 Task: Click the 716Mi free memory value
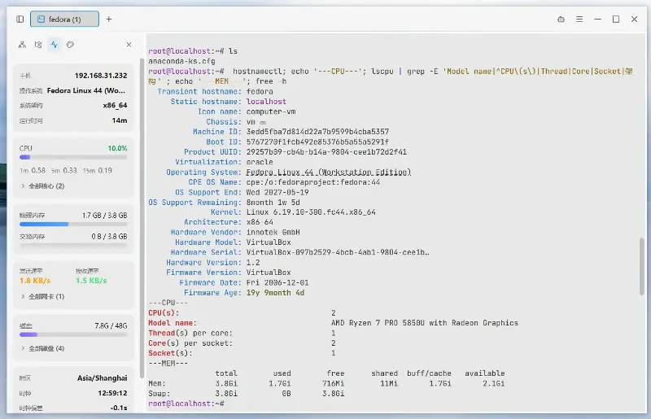334,383
